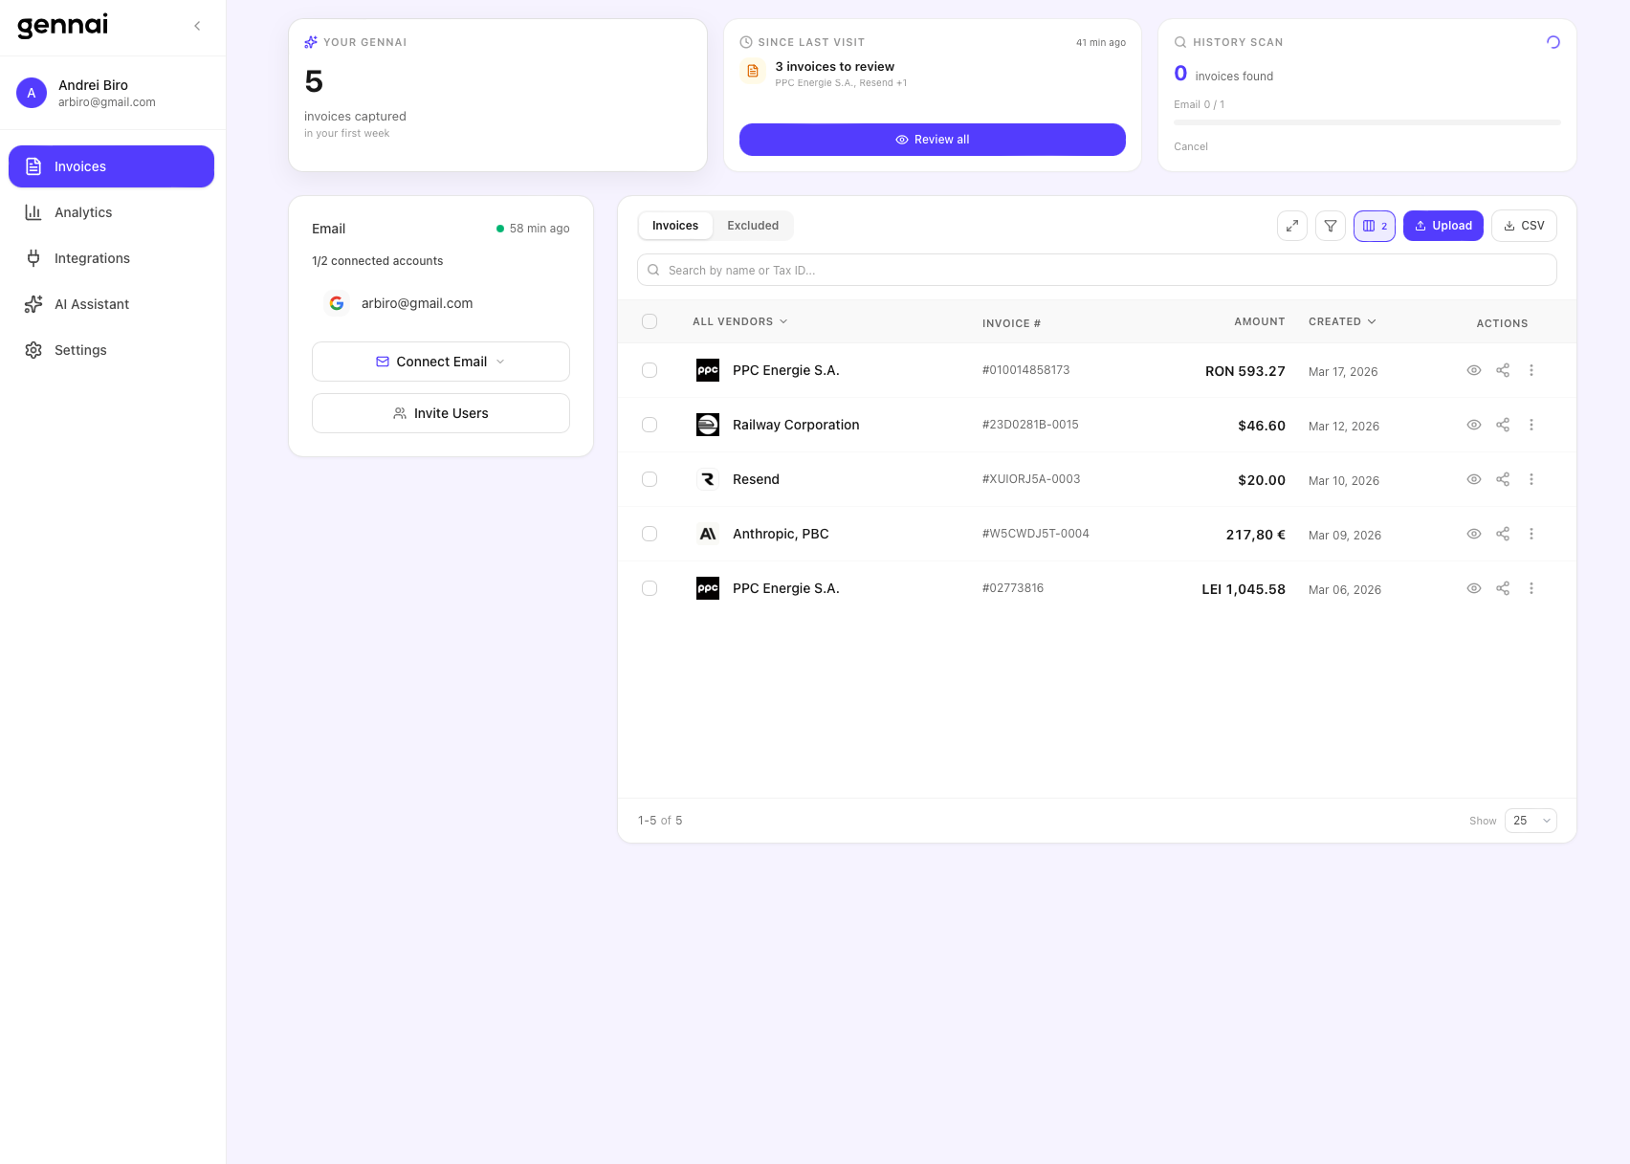Image resolution: width=1630 pixels, height=1164 pixels.
Task: Open Analytics in the sidebar
Action: [83, 212]
